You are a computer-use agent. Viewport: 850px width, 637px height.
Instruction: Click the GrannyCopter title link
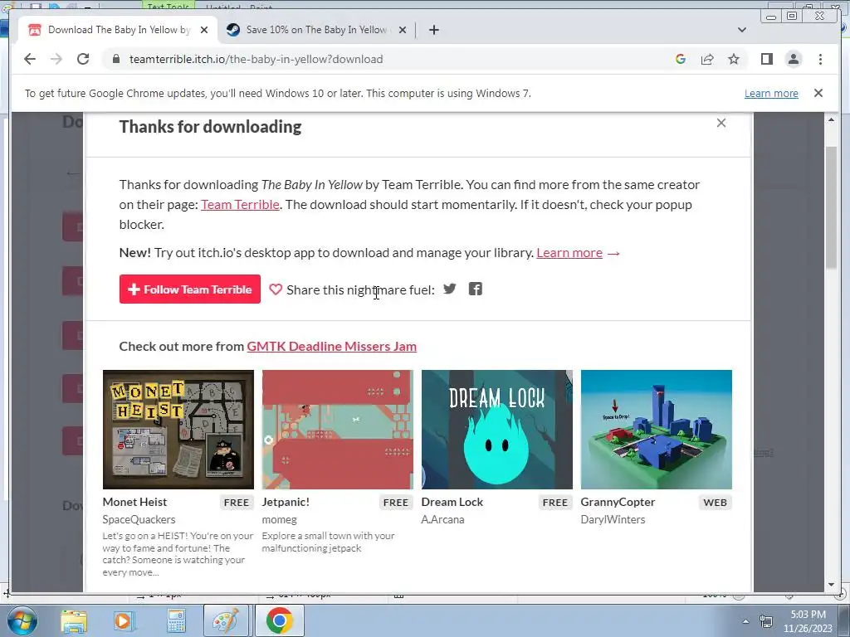point(618,502)
